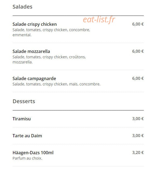Click the divider line under Salades heading

click(x=78, y=16)
